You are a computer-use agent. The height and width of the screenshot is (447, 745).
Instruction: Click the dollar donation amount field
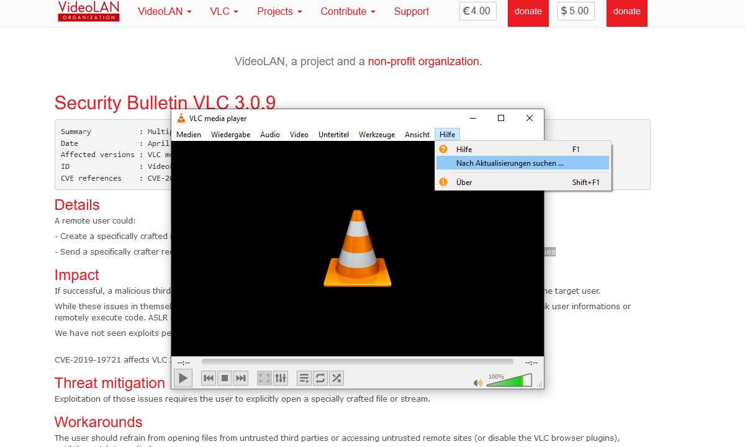pos(576,11)
